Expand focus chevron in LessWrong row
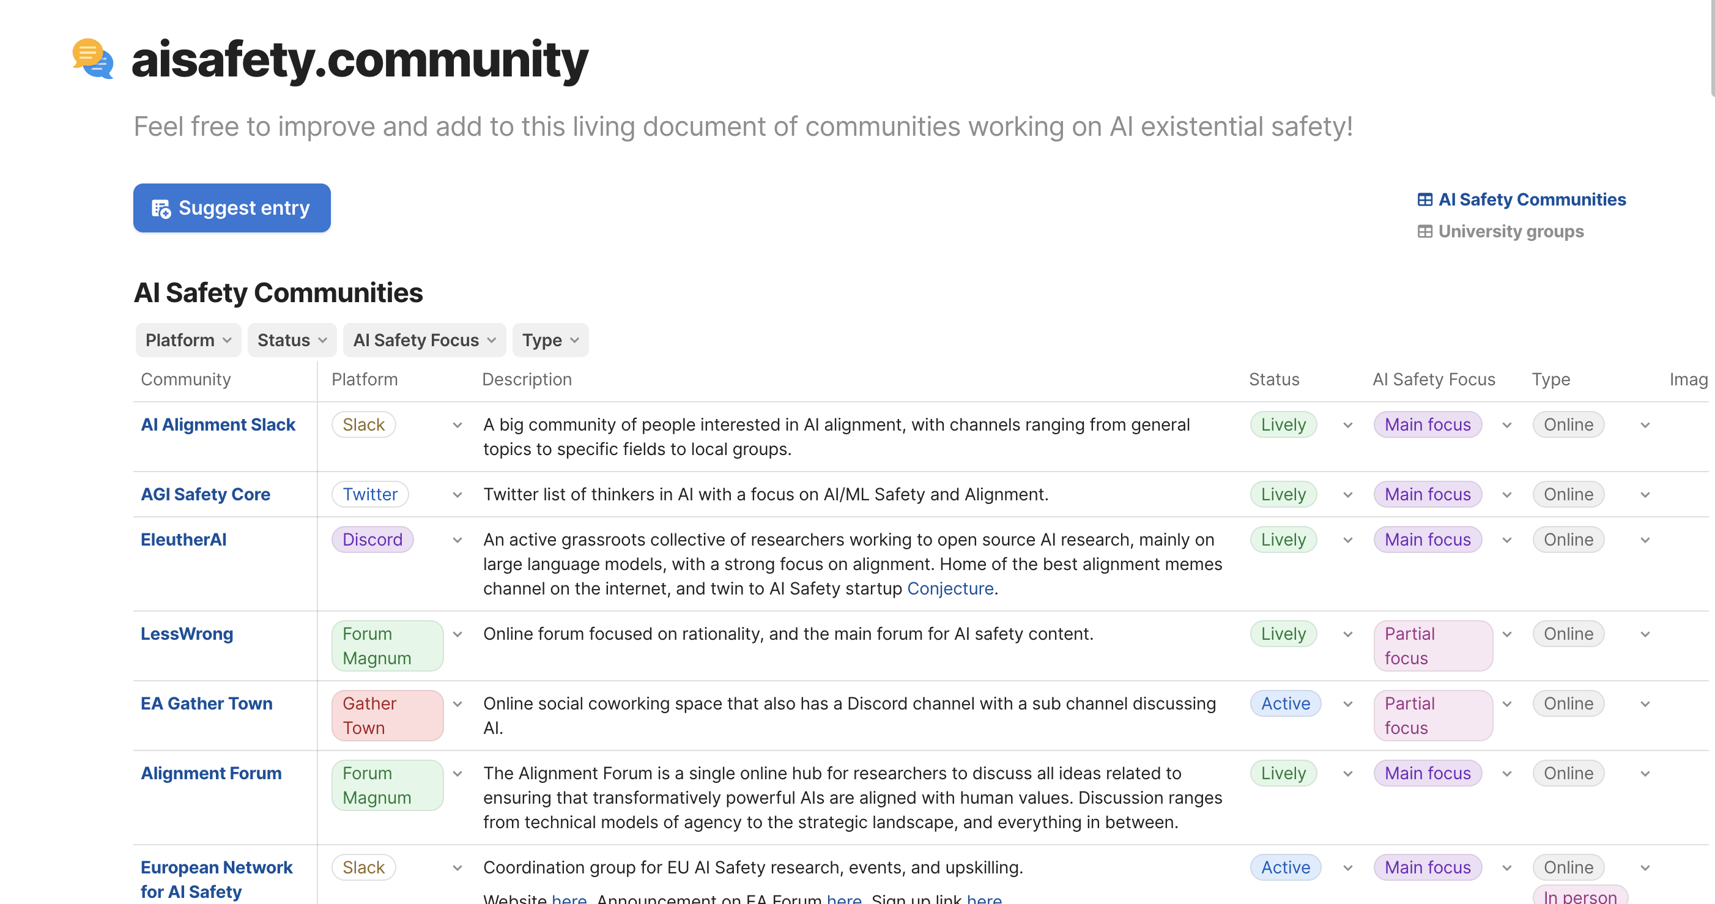 1506,634
